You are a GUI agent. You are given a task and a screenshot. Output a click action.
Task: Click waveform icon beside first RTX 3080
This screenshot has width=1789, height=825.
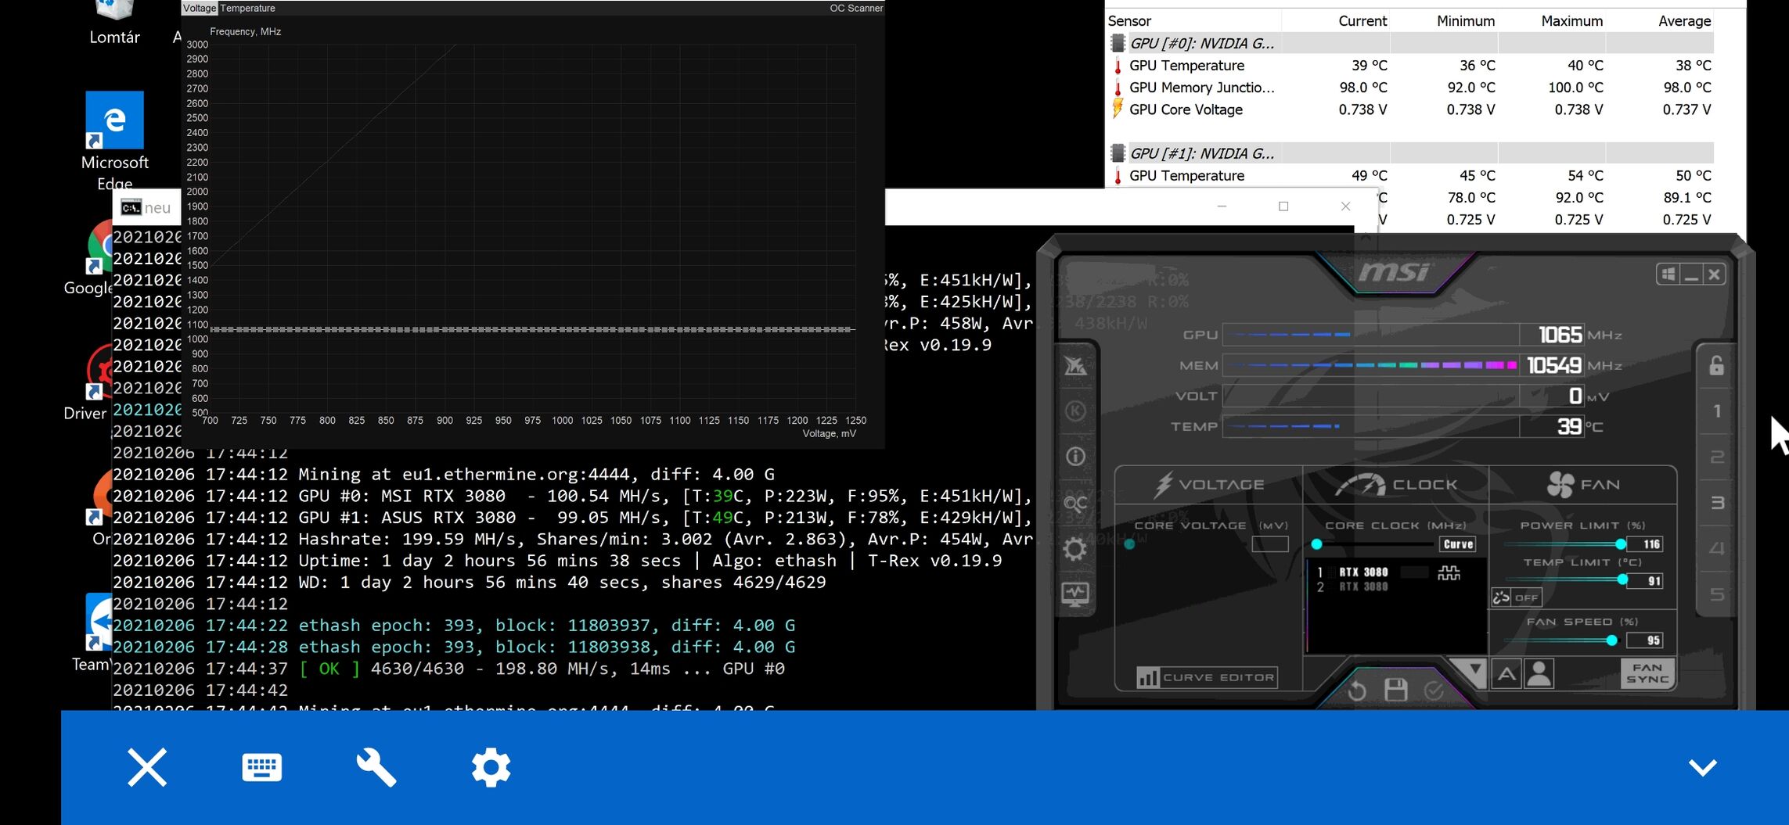coord(1449,573)
